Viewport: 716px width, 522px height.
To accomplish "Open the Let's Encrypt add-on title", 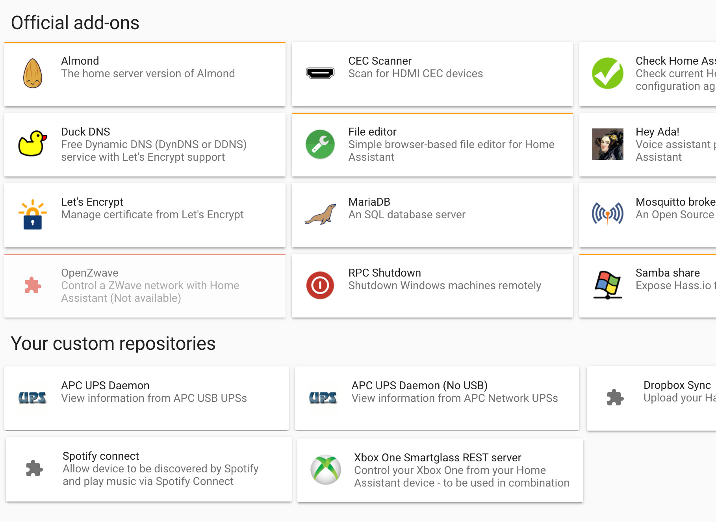I will tap(92, 202).
